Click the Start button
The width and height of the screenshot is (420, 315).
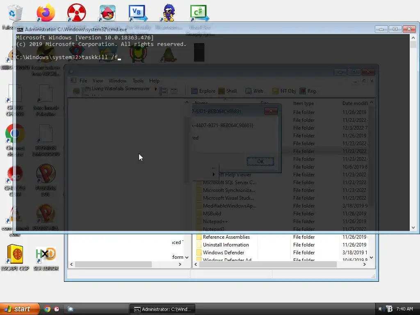pos(19,309)
